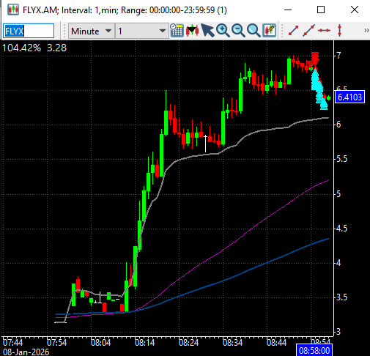Toggle the chart edit pencil tool
Viewport: 370px width, 356px height.
pyautogui.click(x=269, y=31)
